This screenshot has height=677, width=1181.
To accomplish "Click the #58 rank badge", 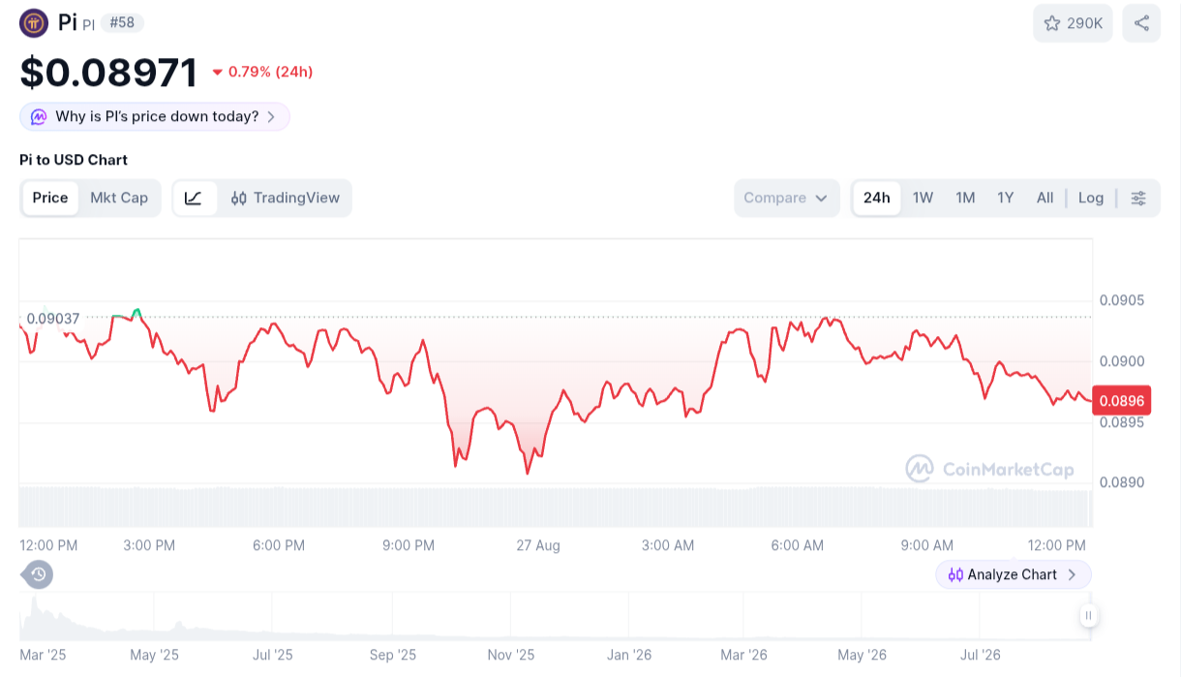I will (x=121, y=22).
